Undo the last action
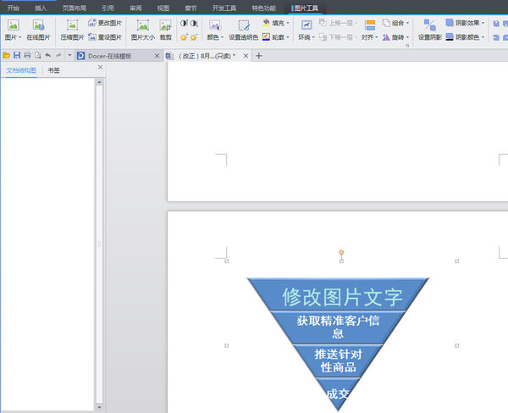Viewport: 508px width, 413px height. tap(48, 56)
